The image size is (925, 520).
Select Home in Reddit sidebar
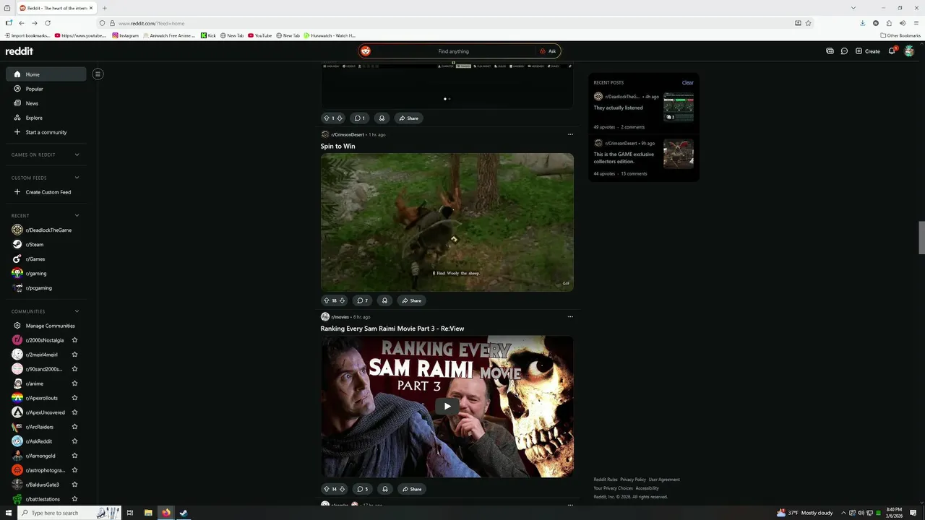pyautogui.click(x=46, y=74)
